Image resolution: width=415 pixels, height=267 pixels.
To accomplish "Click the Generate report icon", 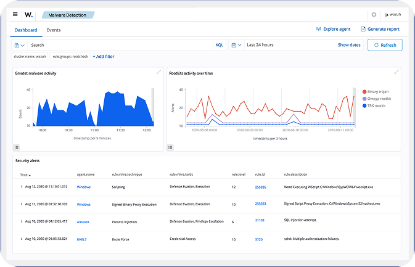I will click(363, 29).
